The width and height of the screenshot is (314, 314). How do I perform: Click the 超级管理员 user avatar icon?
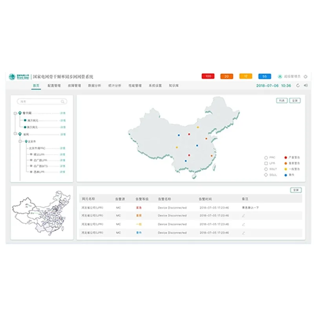tap(280, 76)
